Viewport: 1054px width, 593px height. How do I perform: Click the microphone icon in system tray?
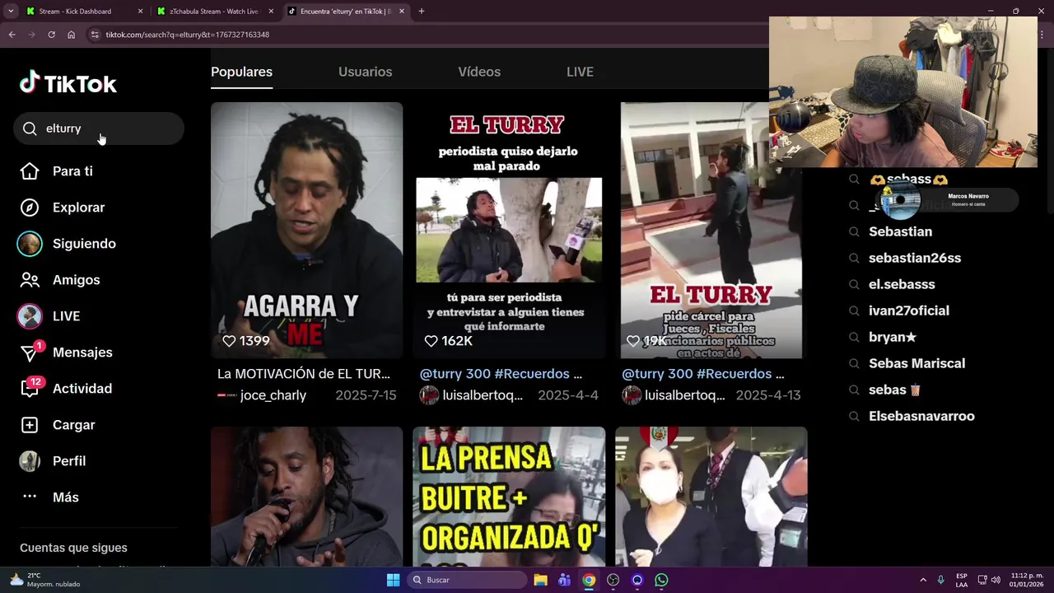pyautogui.click(x=940, y=580)
